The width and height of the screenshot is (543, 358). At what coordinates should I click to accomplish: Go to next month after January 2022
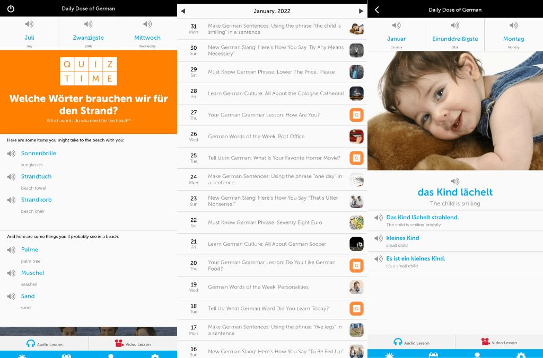tap(361, 11)
